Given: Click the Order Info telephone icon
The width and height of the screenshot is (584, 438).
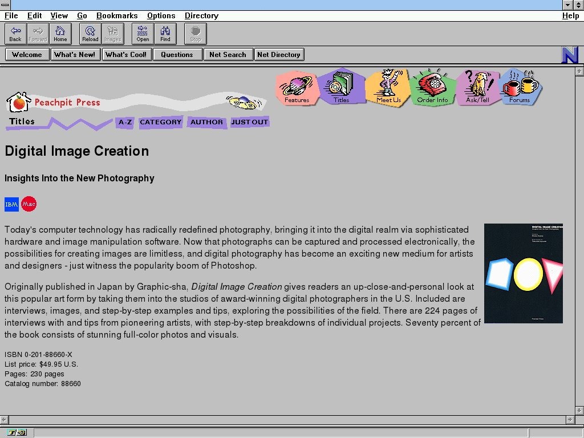Looking at the screenshot, I should [432, 87].
